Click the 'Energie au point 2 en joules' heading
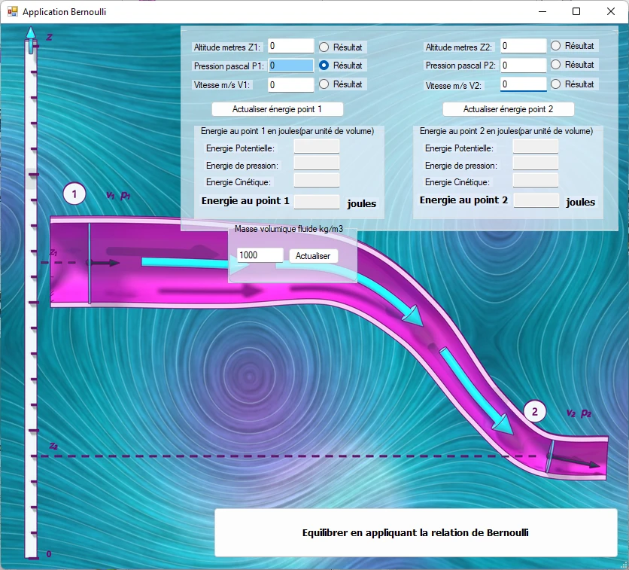629x570 pixels. click(506, 131)
